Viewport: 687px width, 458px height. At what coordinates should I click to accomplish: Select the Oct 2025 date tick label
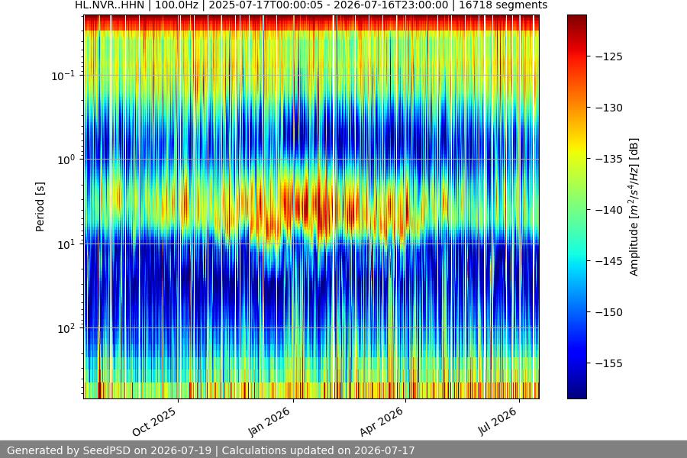pyautogui.click(x=154, y=421)
